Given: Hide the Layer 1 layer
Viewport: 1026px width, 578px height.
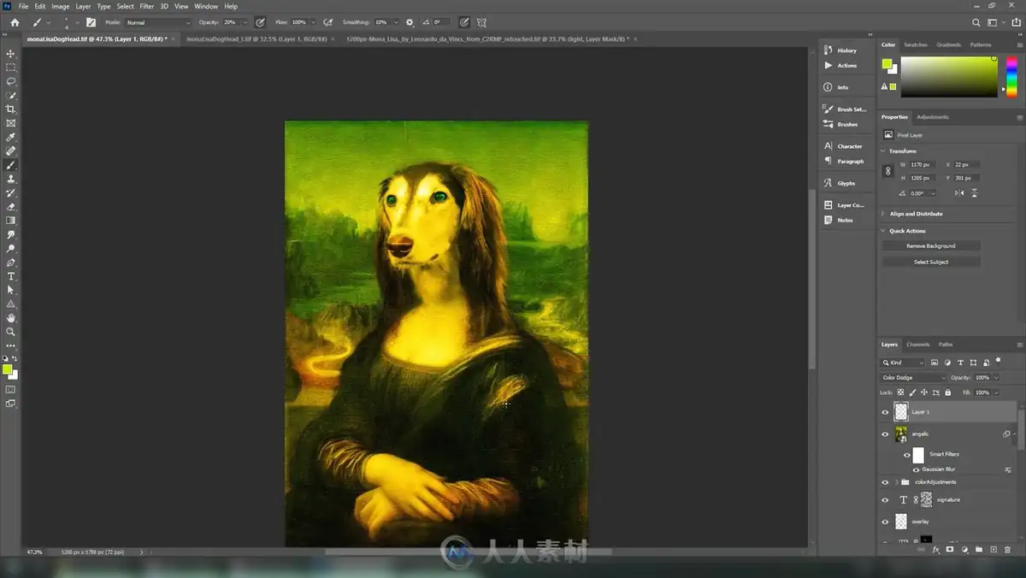Looking at the screenshot, I should pos(885,412).
